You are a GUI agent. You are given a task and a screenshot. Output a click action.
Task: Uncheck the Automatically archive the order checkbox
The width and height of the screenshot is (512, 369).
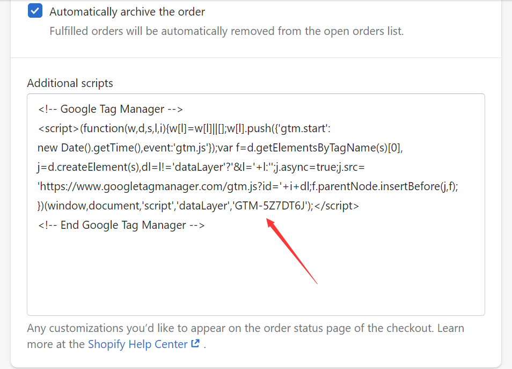35,11
